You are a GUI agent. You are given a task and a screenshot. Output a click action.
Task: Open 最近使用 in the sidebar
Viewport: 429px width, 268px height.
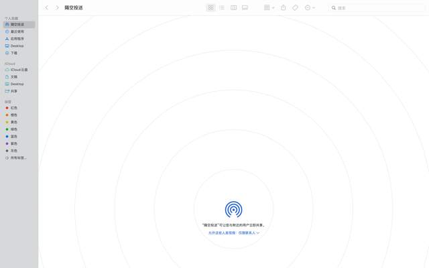coord(19,31)
